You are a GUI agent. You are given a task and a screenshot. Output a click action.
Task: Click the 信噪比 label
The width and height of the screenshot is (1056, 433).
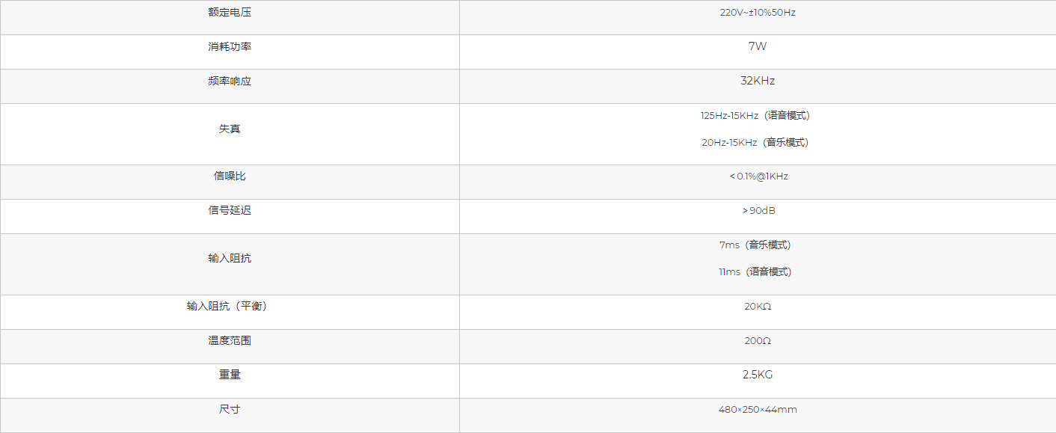click(230, 176)
